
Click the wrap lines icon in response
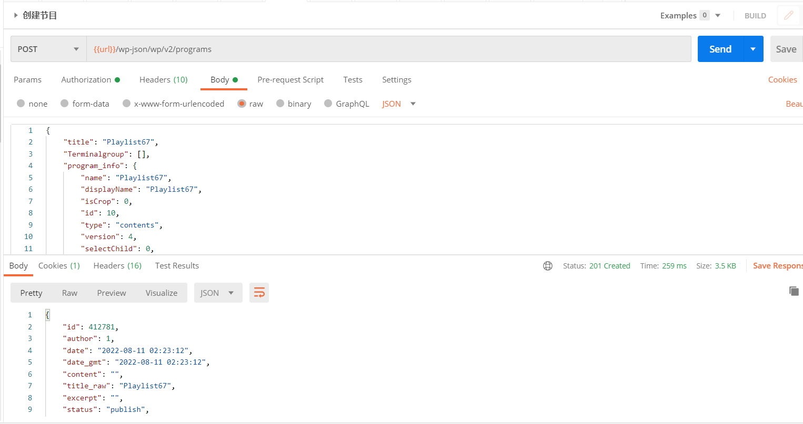(x=259, y=293)
